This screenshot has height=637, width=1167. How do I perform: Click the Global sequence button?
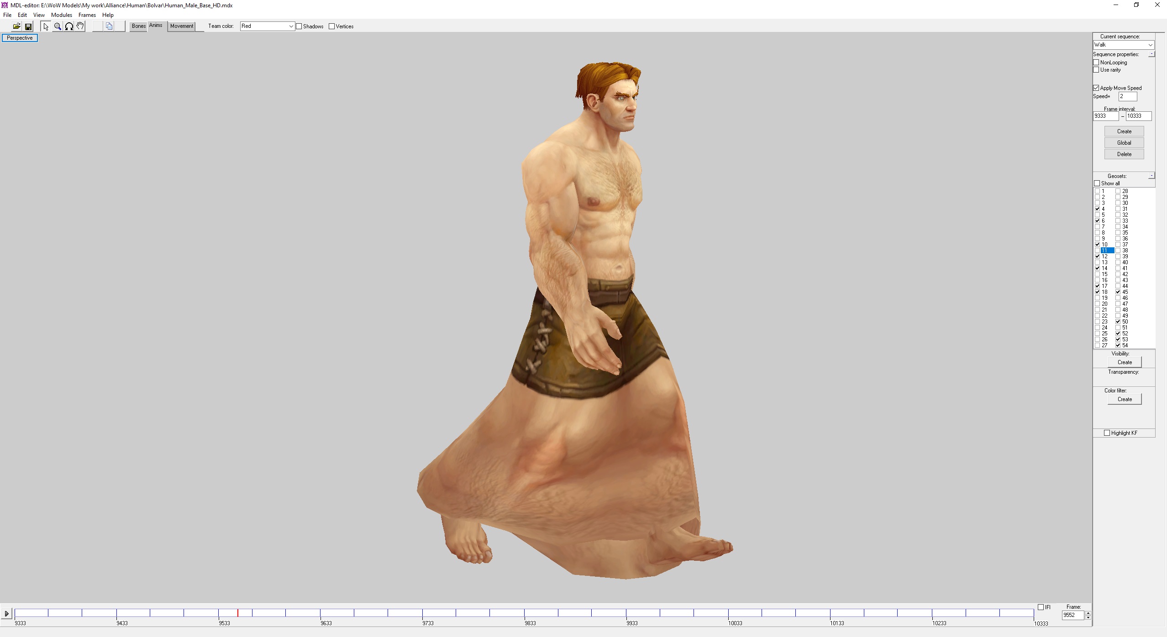[x=1124, y=143]
